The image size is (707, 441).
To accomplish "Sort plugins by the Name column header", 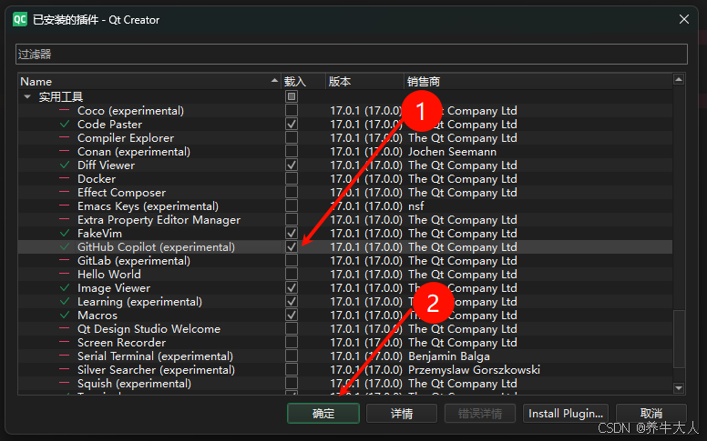I will pos(149,82).
